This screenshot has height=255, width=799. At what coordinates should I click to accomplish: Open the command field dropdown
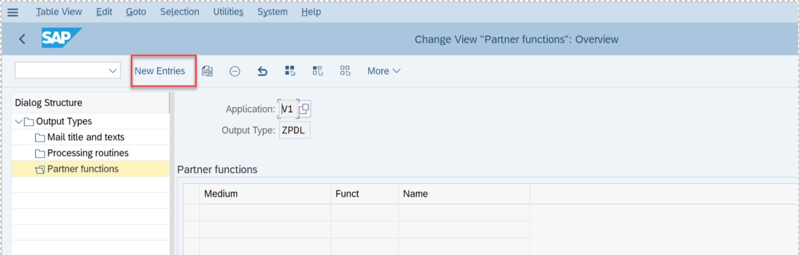click(x=113, y=70)
